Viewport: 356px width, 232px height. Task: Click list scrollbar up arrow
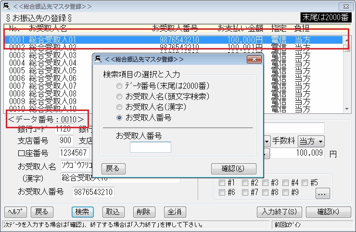tap(347, 40)
